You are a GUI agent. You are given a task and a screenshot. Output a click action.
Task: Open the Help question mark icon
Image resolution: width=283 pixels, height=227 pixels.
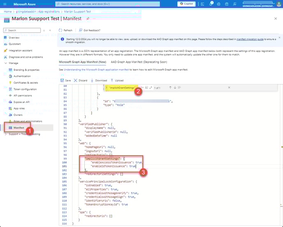pyautogui.click(x=227, y=4)
